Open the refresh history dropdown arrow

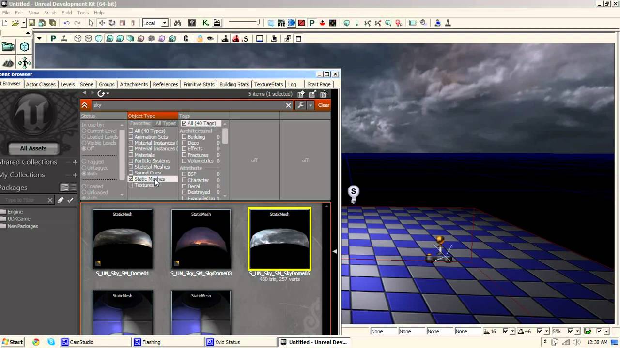click(108, 94)
